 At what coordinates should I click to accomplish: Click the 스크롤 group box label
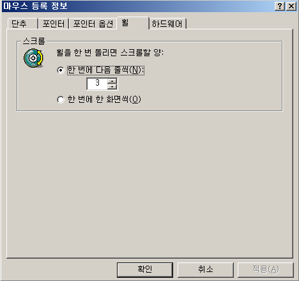[34, 41]
